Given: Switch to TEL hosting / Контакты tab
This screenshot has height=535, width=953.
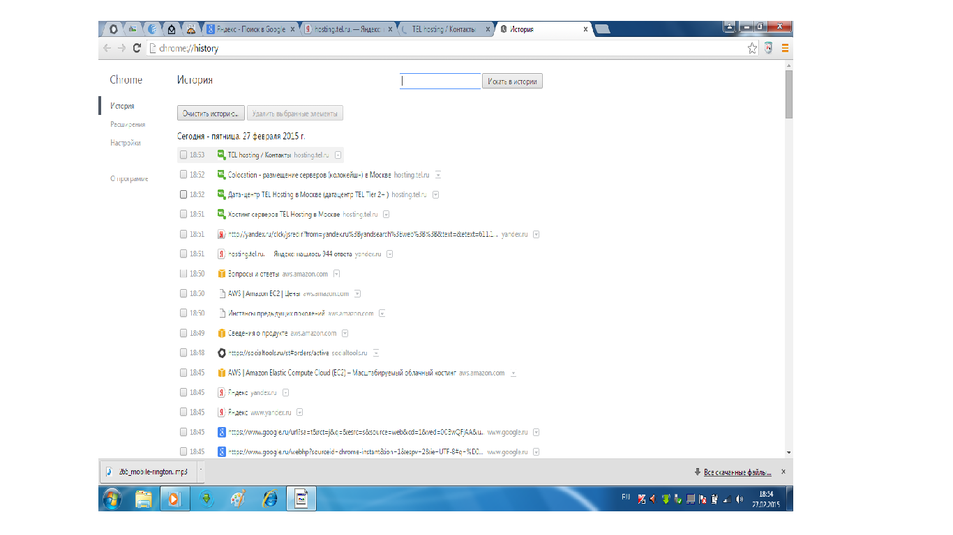Looking at the screenshot, I should click(443, 29).
